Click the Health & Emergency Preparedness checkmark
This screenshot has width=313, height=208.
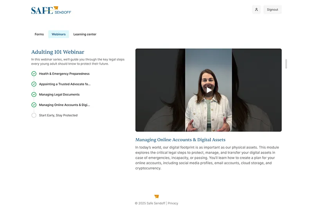point(34,74)
